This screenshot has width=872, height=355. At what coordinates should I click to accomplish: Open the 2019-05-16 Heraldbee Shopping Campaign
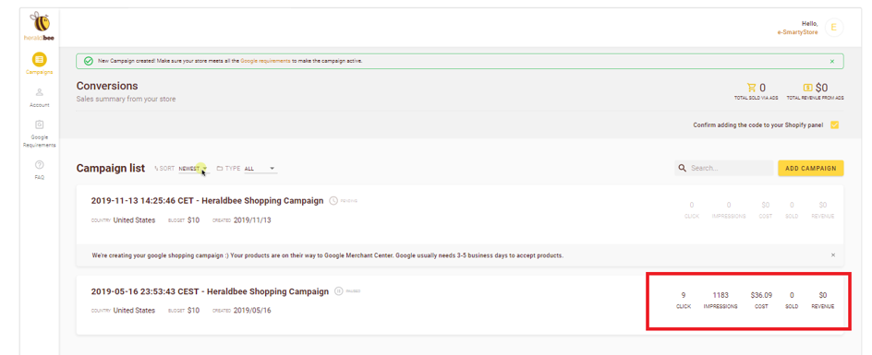coord(210,291)
